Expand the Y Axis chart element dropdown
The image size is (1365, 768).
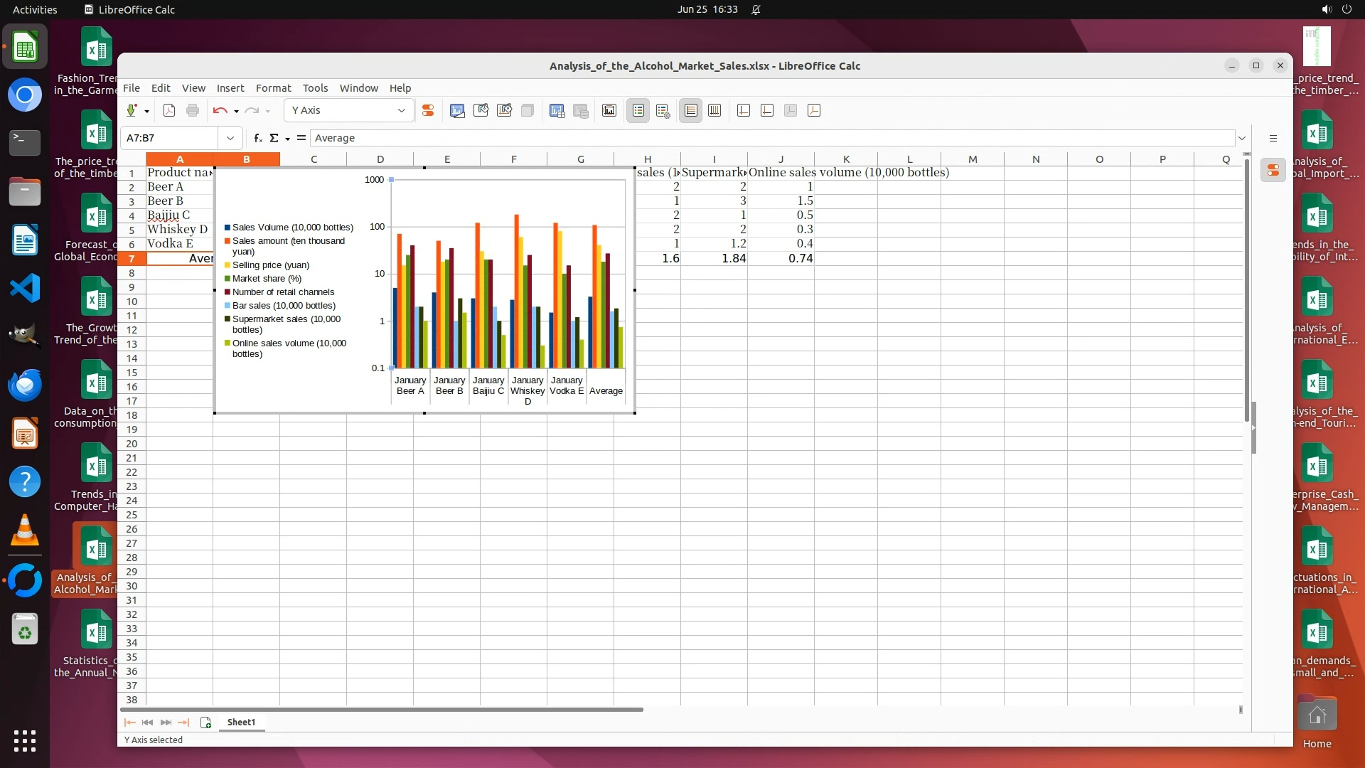[x=401, y=110]
